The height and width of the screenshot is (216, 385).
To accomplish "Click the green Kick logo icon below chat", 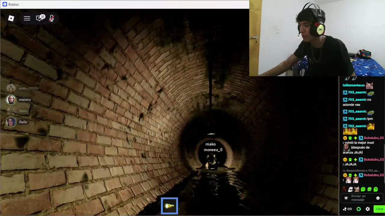I will pos(359,209).
